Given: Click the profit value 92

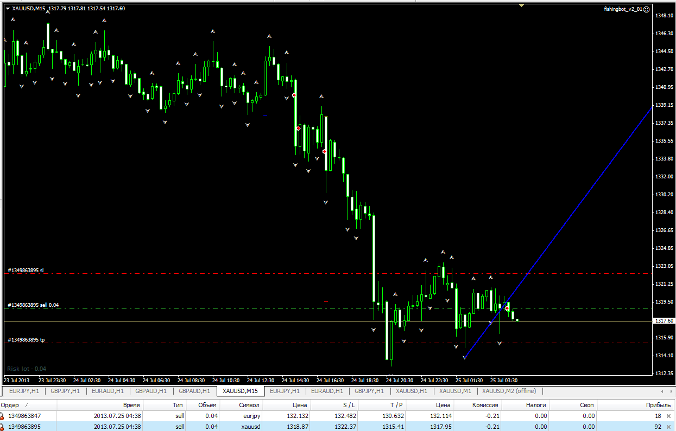Looking at the screenshot, I should [x=658, y=427].
